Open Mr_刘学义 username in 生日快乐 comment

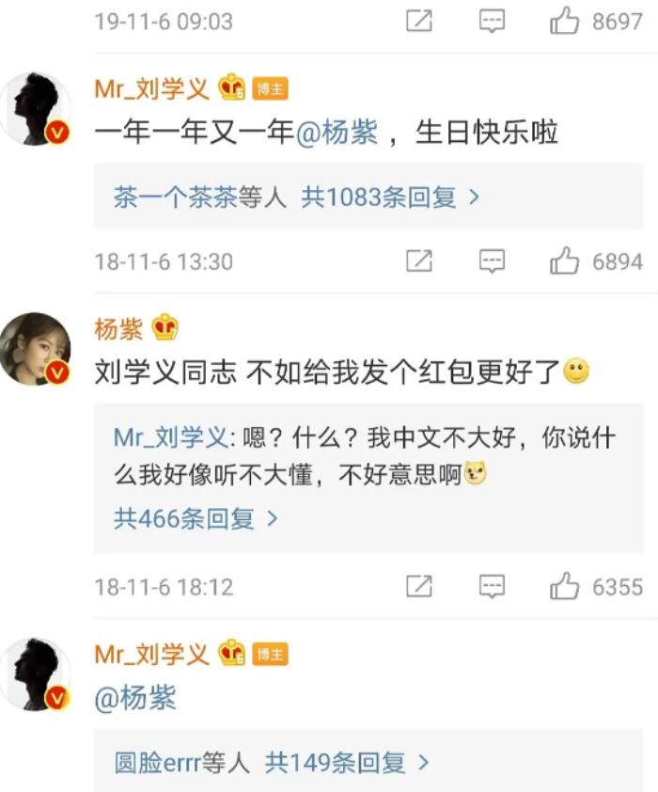pos(151,89)
